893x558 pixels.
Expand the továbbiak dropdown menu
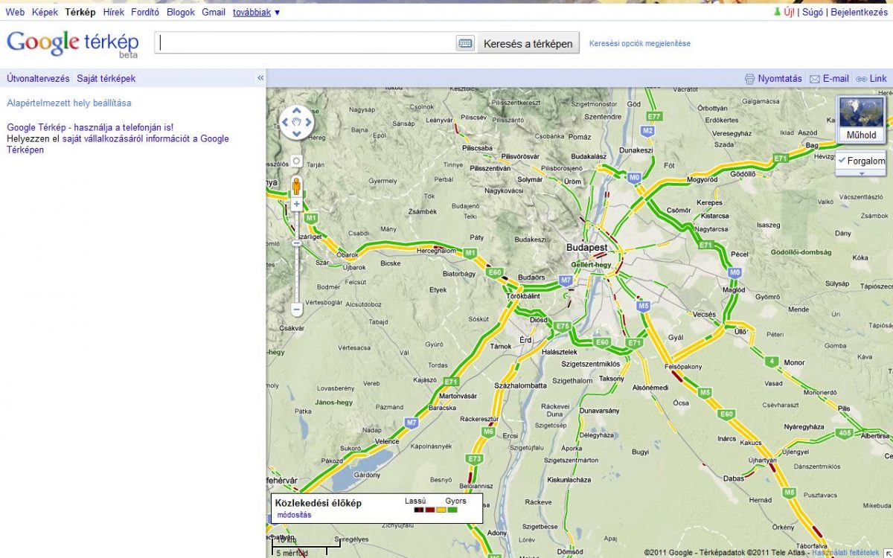[256, 12]
